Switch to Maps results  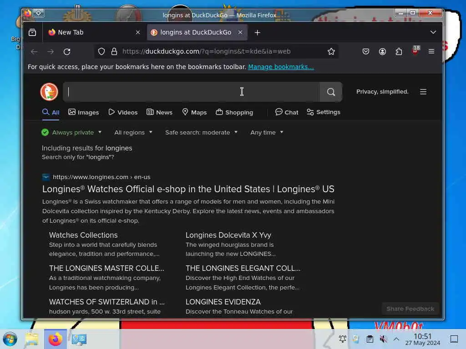[194, 113]
